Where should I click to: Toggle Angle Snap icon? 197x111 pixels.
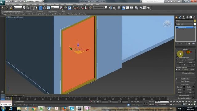[x=78, y=8]
